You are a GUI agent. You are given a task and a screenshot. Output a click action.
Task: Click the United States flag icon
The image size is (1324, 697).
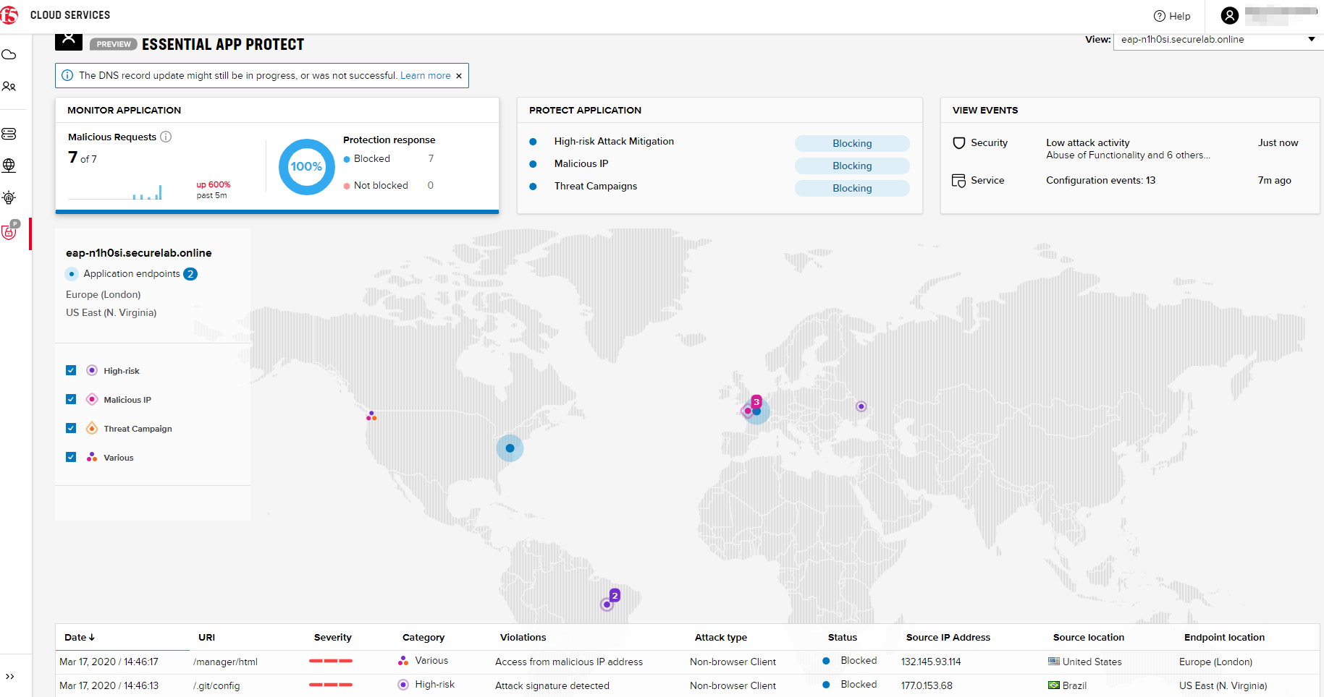pyautogui.click(x=1054, y=662)
